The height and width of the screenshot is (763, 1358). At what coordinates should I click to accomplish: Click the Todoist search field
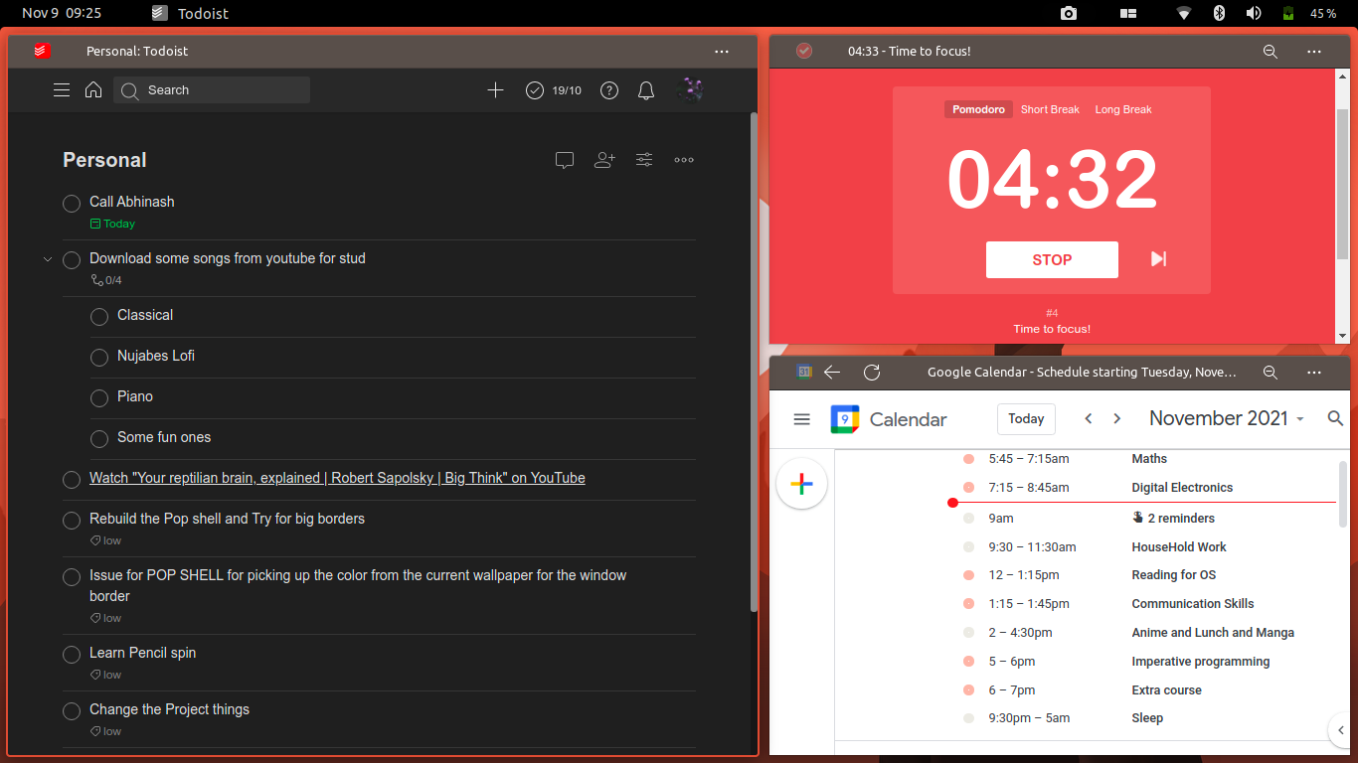tap(211, 89)
